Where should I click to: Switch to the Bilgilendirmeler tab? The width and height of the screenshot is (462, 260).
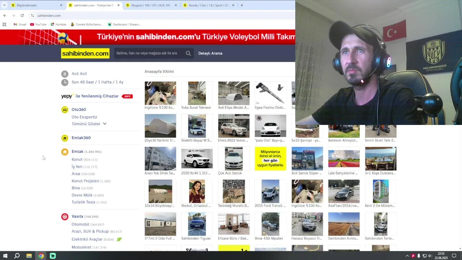pos(36,5)
